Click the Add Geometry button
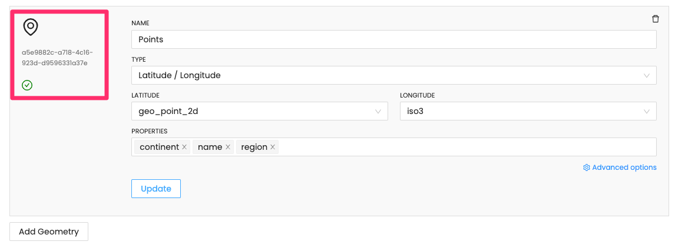 [x=49, y=232]
